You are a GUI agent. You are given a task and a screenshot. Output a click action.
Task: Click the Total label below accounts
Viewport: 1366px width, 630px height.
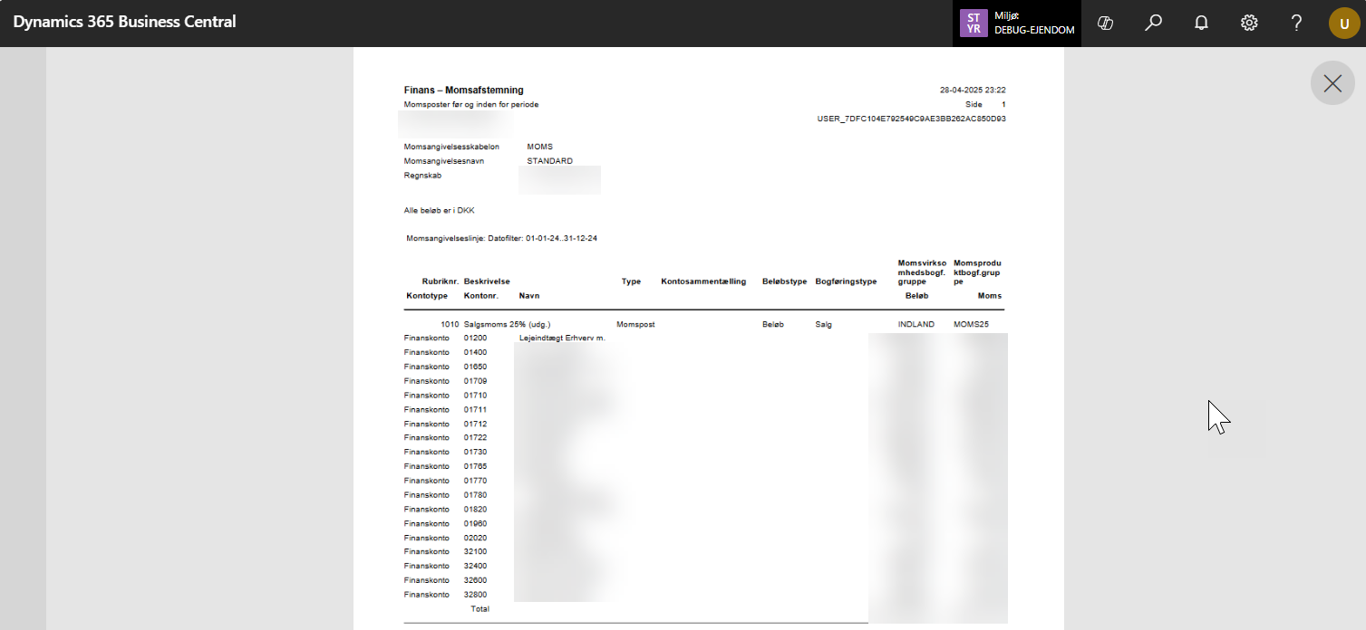coord(480,609)
